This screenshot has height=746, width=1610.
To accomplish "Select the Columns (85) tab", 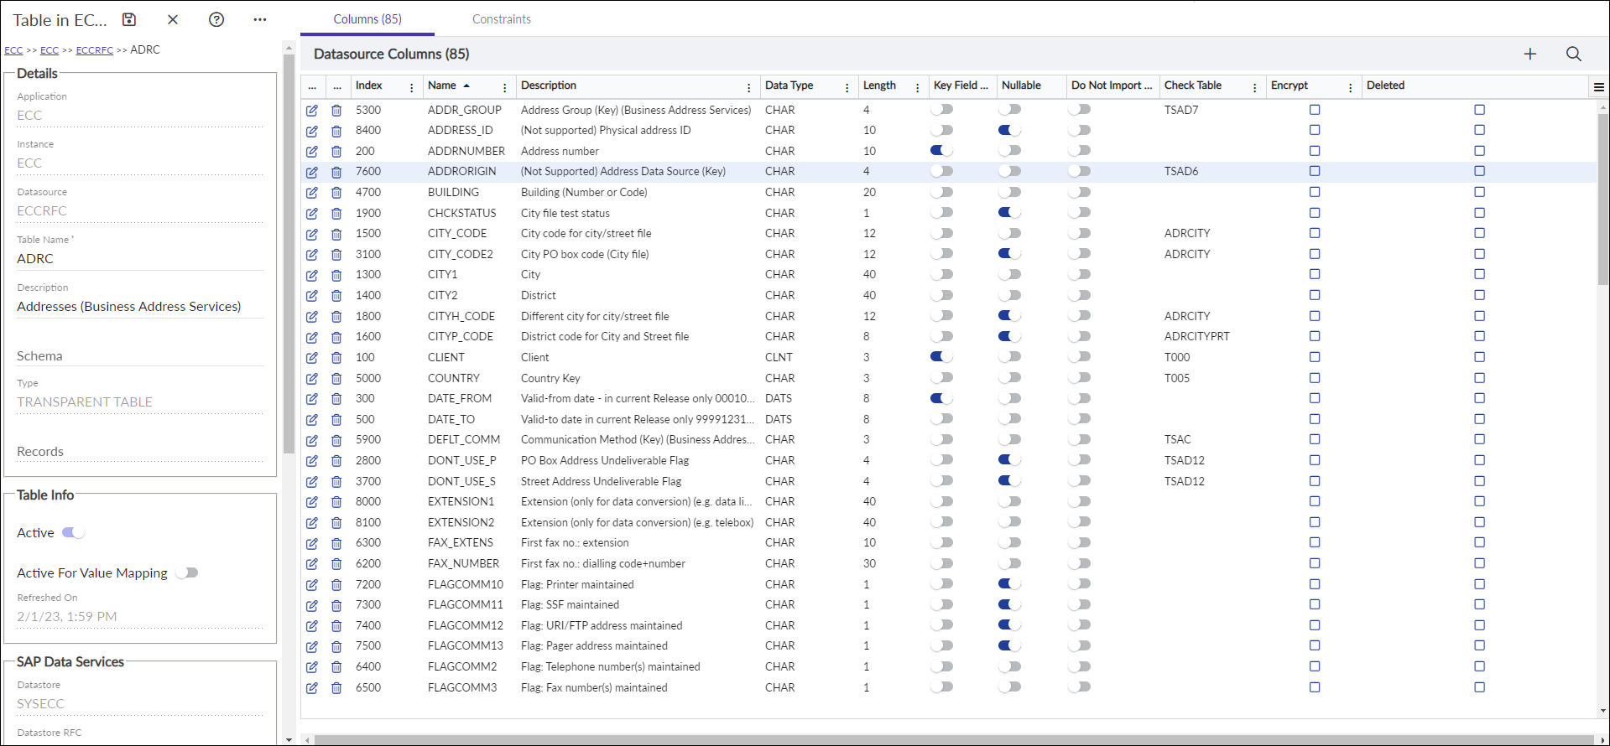I will click(367, 19).
